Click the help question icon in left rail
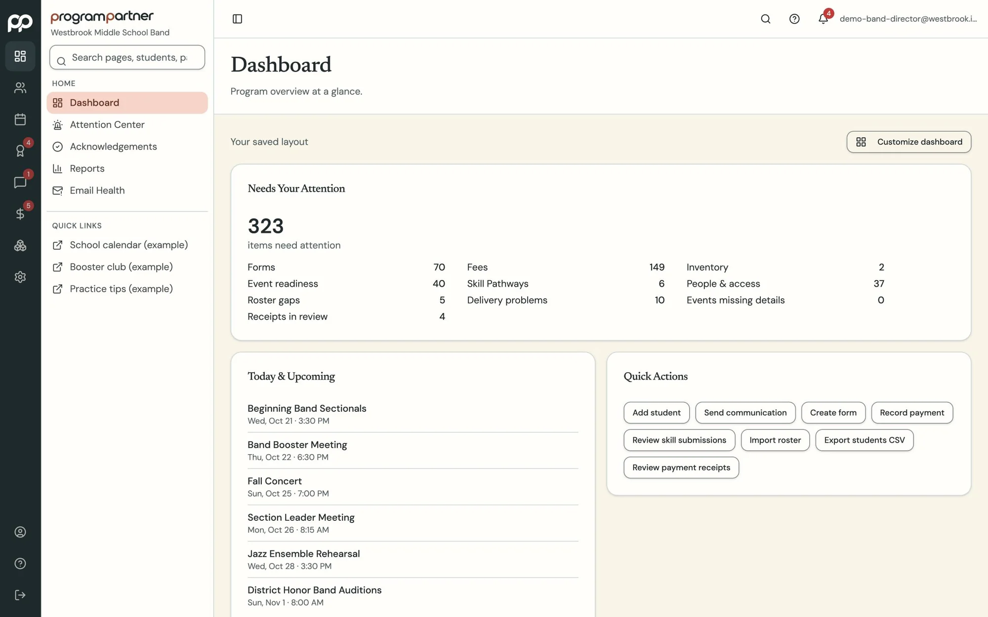 coord(20,564)
